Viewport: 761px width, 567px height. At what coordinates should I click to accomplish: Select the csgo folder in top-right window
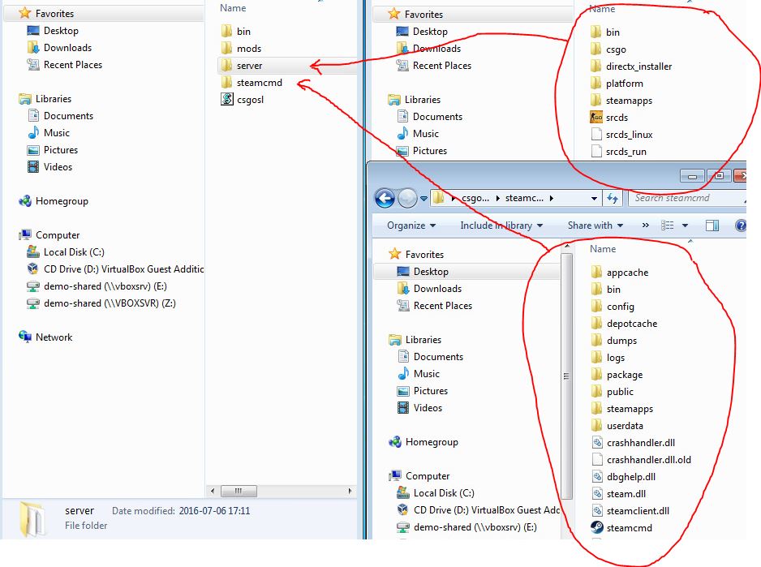click(608, 49)
